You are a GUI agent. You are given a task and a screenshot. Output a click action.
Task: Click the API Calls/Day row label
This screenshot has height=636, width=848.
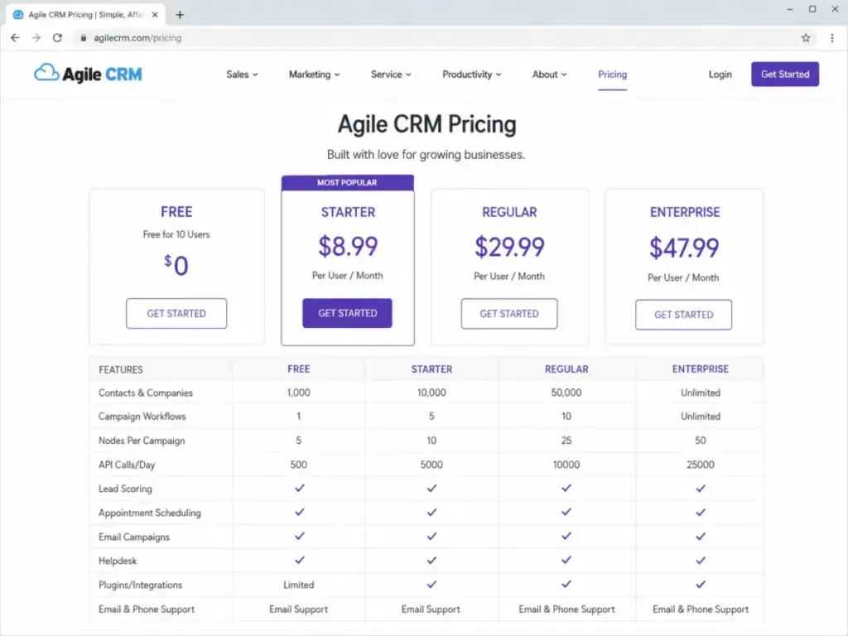point(127,465)
